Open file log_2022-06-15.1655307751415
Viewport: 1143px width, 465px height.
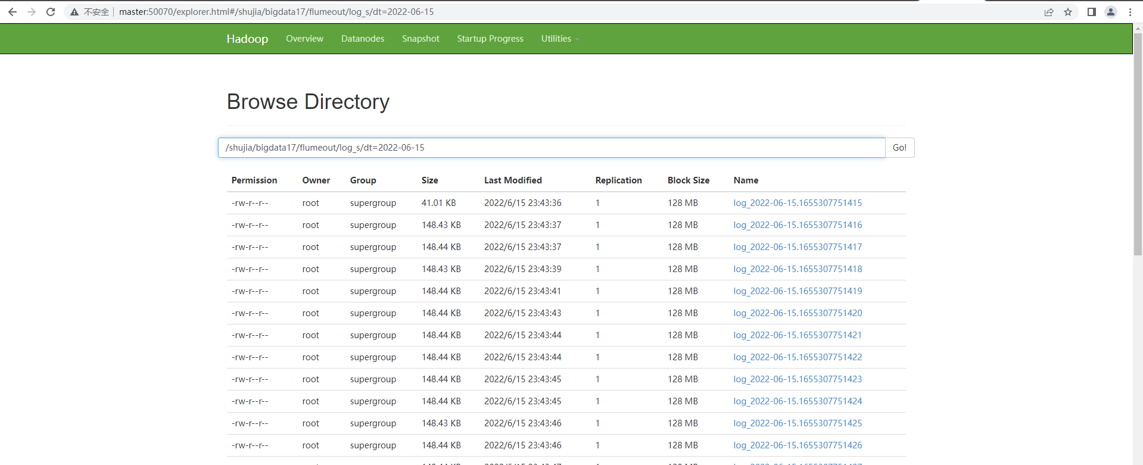point(798,203)
